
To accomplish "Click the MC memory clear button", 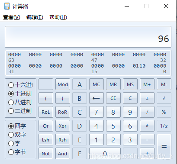I will [x=97, y=84].
